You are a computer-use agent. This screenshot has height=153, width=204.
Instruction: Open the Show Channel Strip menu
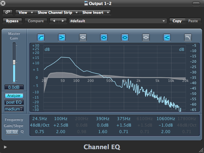pyautogui.click(x=57, y=13)
